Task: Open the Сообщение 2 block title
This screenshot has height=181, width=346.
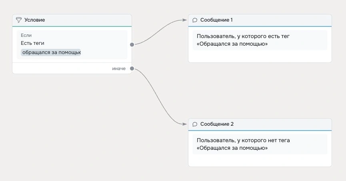Action: 217,124
